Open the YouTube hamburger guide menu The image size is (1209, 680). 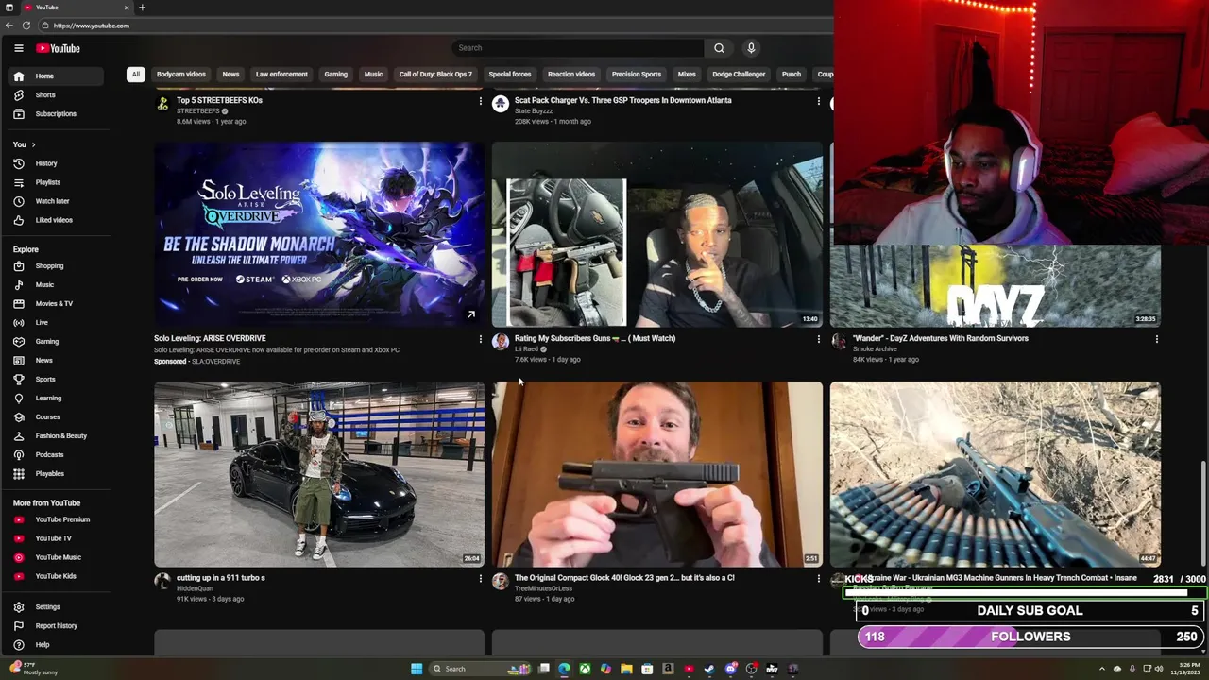(19, 48)
